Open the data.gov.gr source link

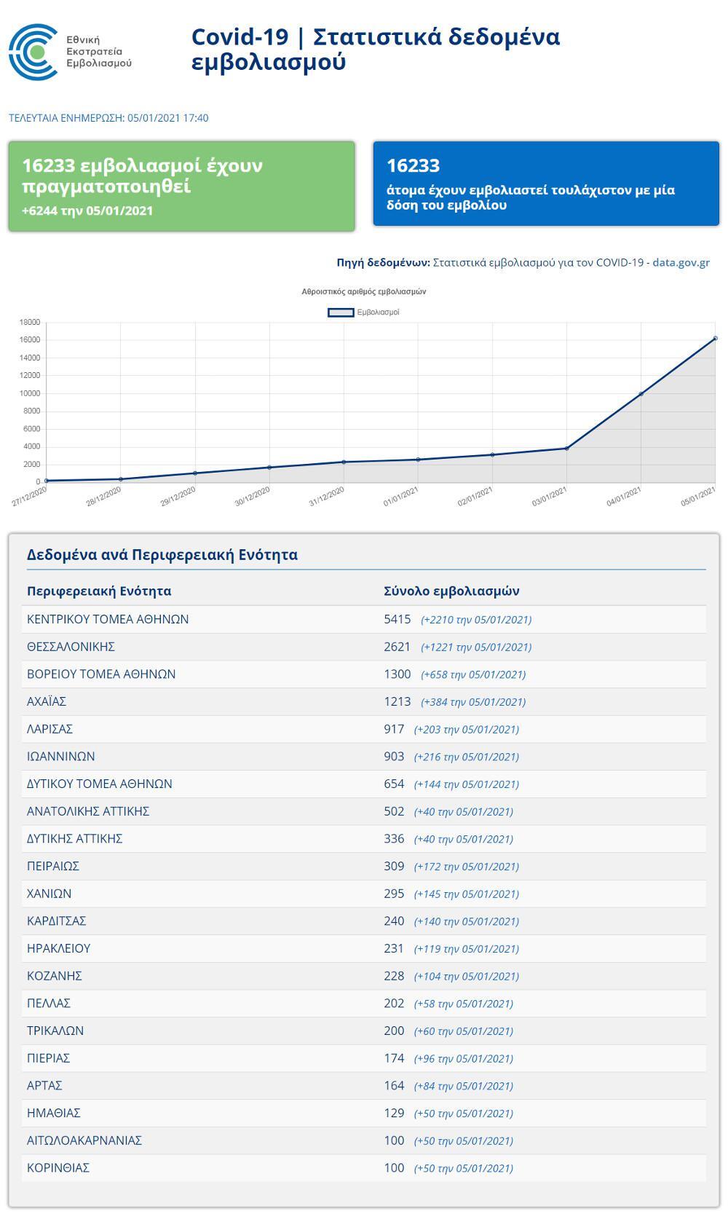[x=681, y=262]
